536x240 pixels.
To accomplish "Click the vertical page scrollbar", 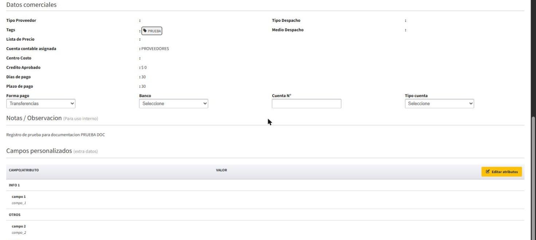I will [x=533, y=178].
